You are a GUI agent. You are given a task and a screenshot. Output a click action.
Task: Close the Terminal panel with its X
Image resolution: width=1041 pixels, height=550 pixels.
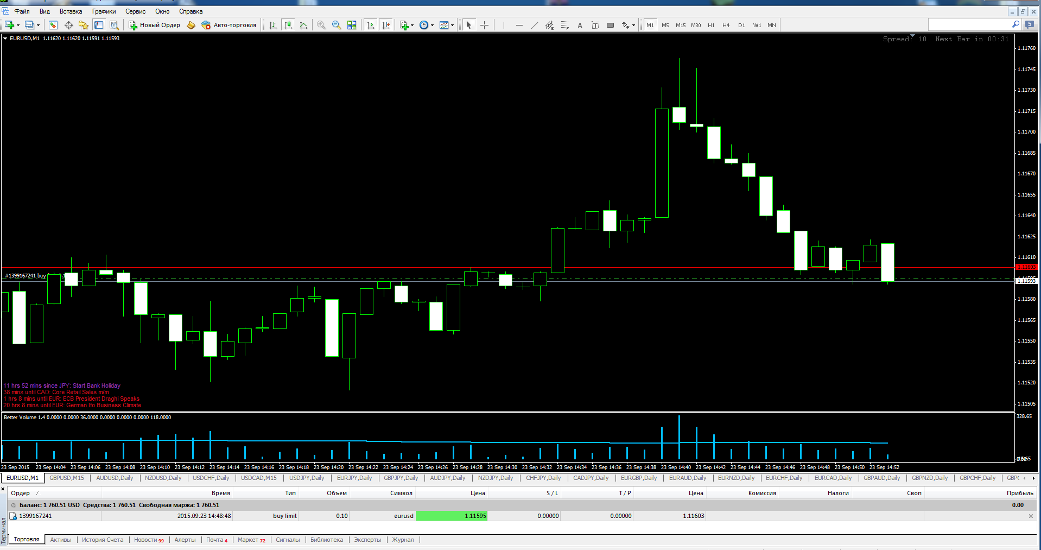[x=3, y=489]
